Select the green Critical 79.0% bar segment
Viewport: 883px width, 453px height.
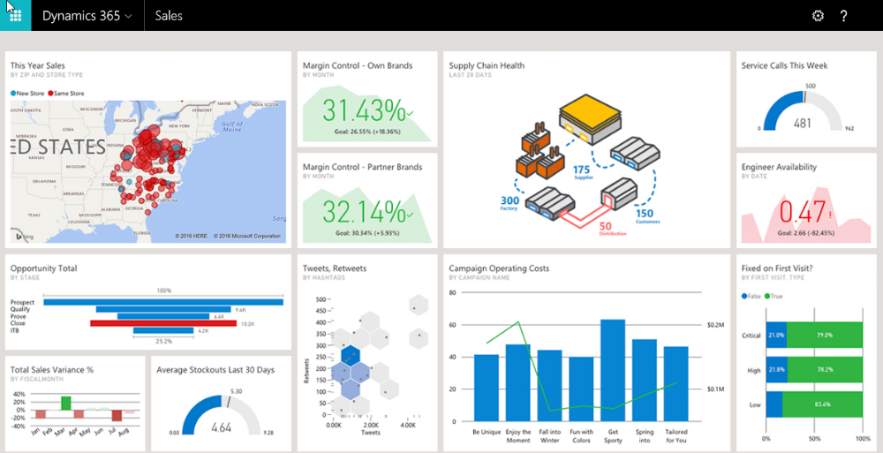coord(823,336)
